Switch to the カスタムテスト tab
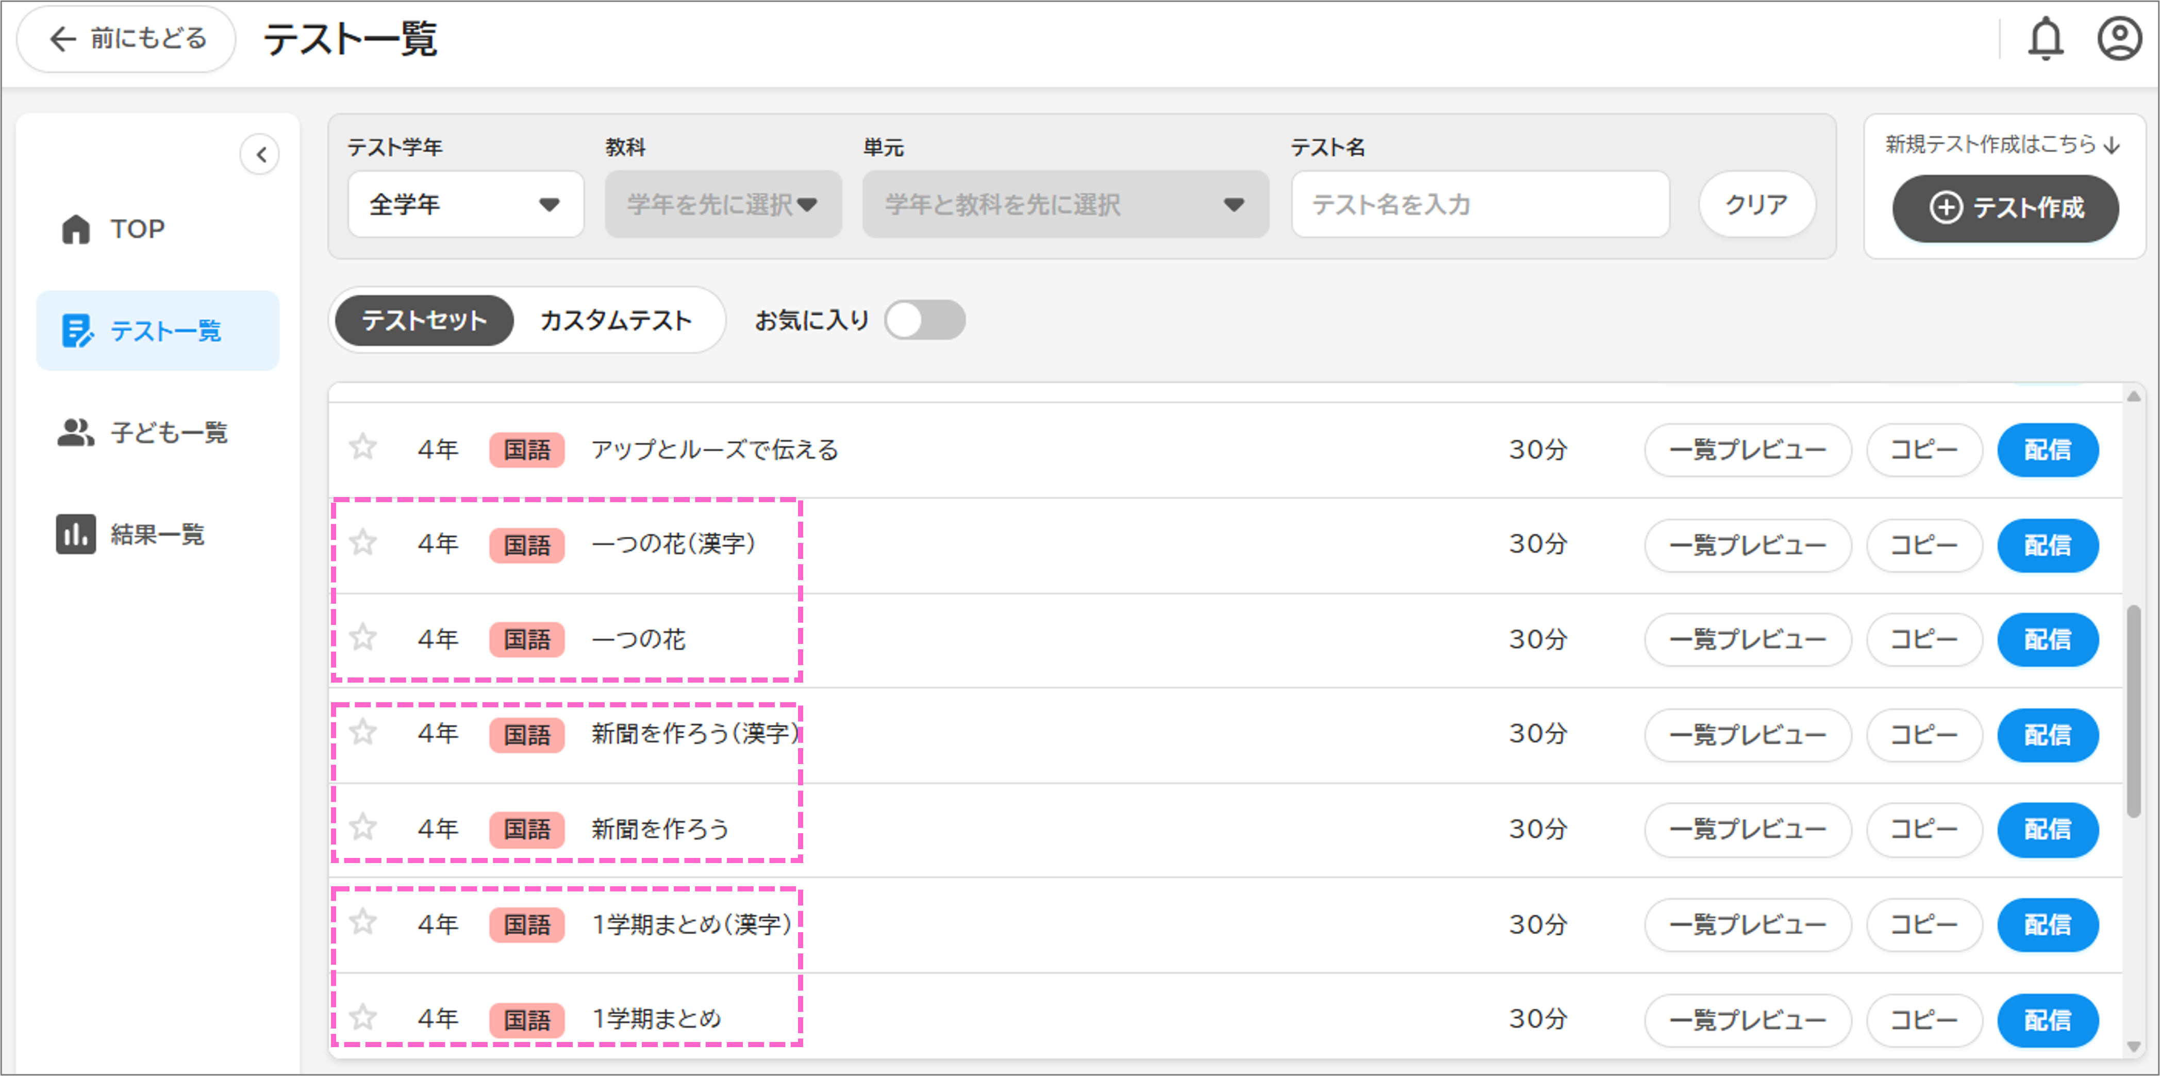The width and height of the screenshot is (2160, 1076). pyautogui.click(x=616, y=320)
